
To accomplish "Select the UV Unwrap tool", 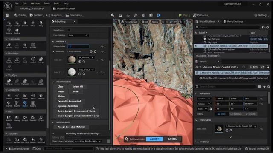I will [x=17, y=119].
